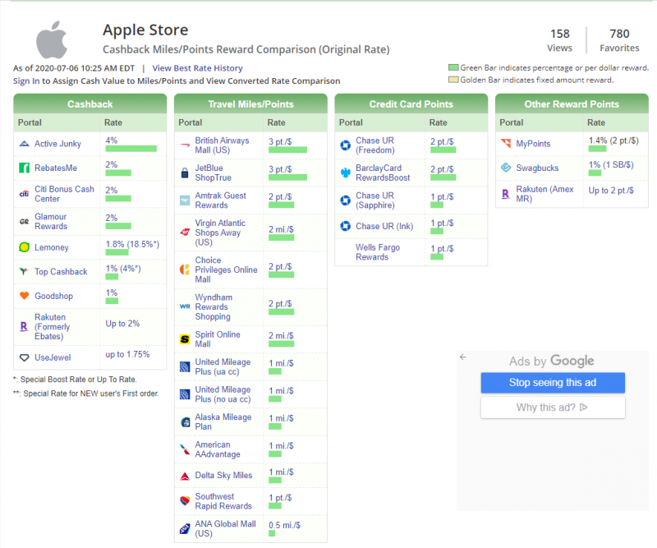This screenshot has height=548, width=657.
Task: Click the Active Junky portal icon
Action: [25, 144]
